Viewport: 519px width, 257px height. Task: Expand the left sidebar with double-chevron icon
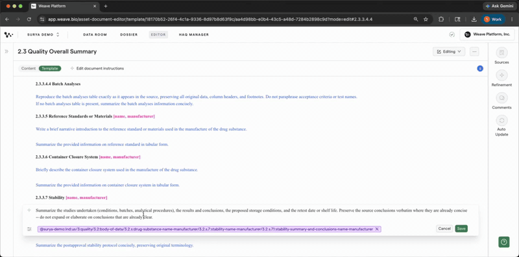click(x=6, y=51)
